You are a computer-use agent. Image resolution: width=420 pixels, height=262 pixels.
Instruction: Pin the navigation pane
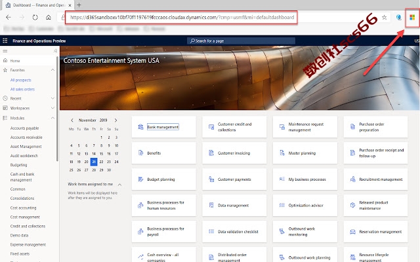coord(55,50)
